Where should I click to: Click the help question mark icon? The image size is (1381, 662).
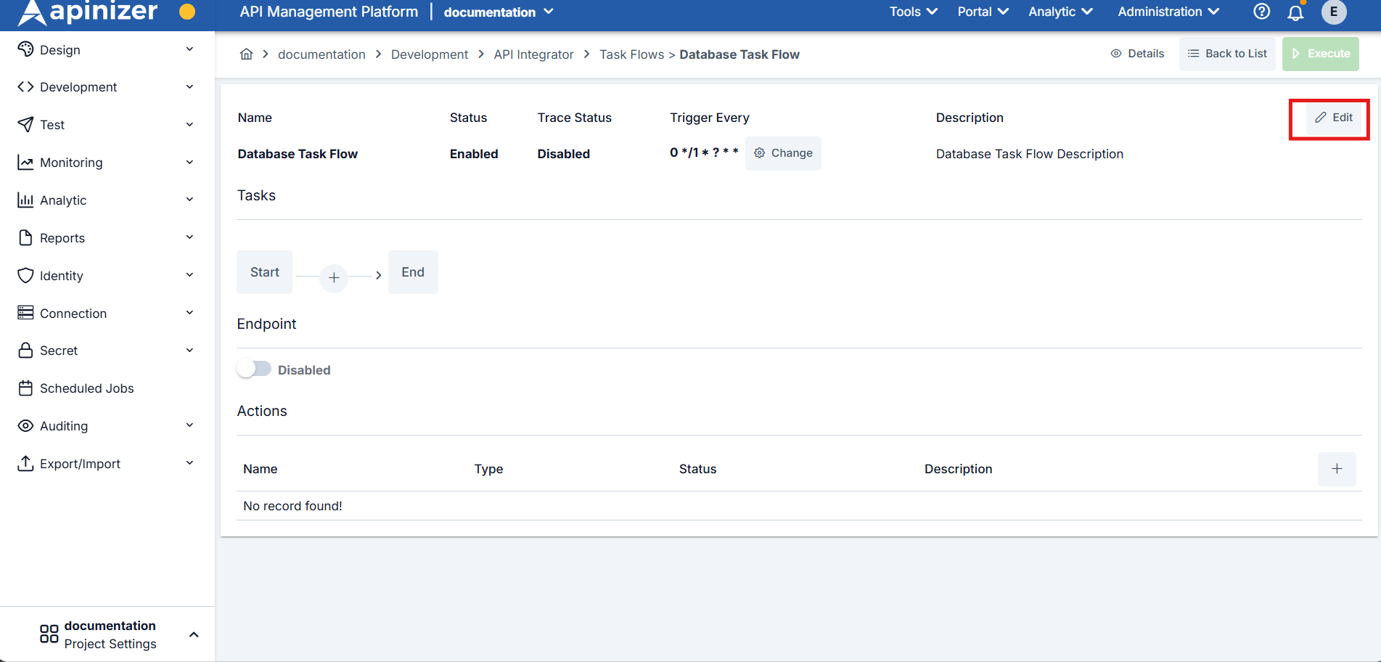tap(1261, 12)
